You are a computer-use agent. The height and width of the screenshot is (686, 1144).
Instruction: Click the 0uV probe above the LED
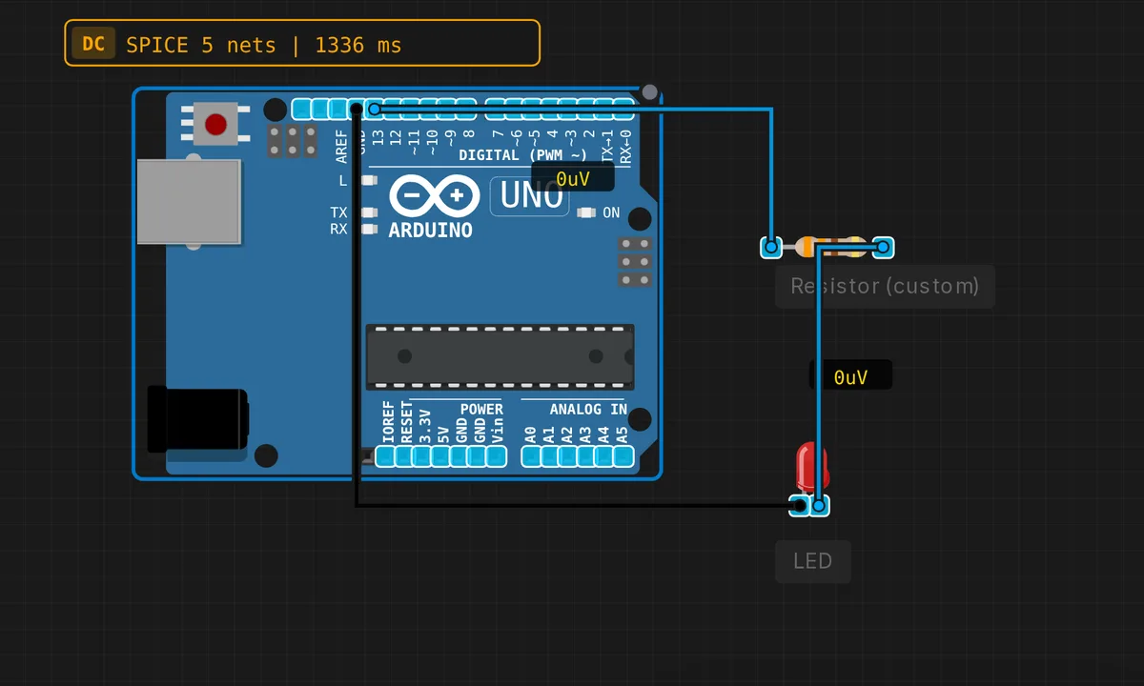tap(850, 375)
